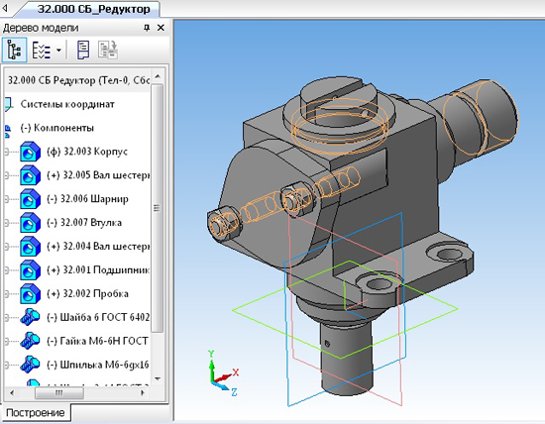Click the horizontal scrollbar thumb of the tree
545x424 pixels.
pos(59,393)
